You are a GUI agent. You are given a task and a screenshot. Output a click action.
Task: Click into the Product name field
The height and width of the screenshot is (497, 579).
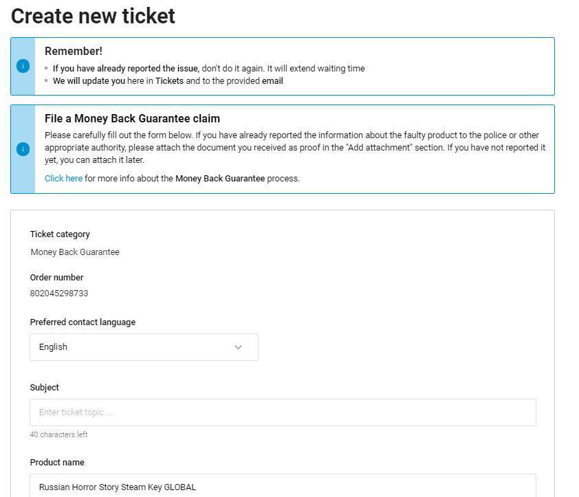(x=283, y=485)
